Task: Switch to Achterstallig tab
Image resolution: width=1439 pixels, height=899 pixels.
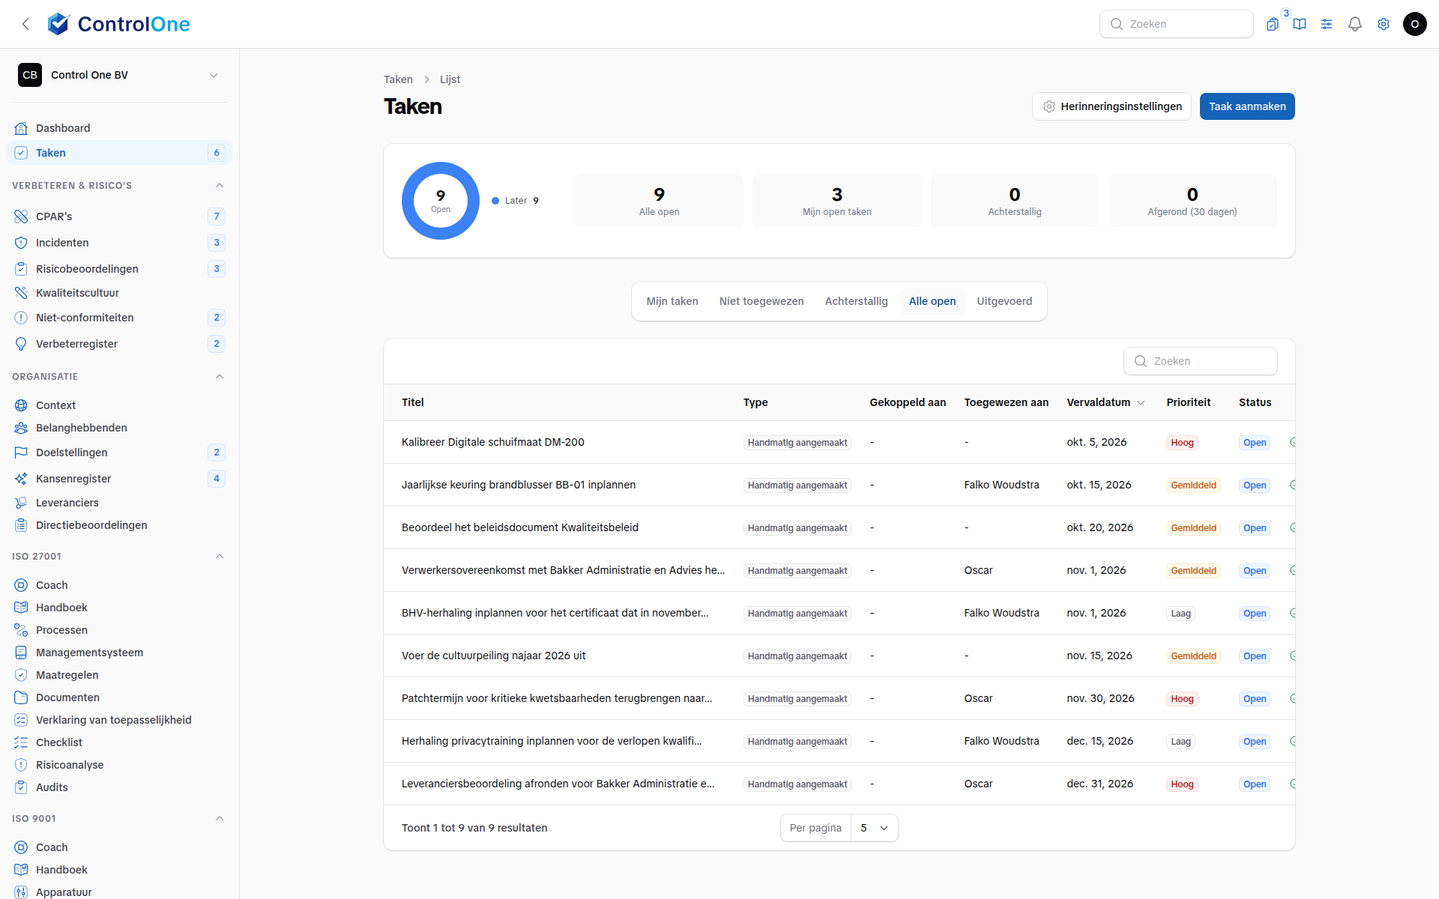Action: tap(856, 301)
